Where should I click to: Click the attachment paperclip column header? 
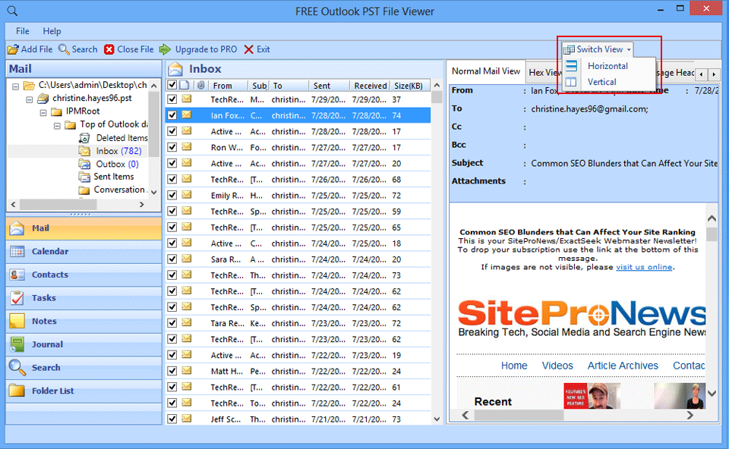point(200,85)
